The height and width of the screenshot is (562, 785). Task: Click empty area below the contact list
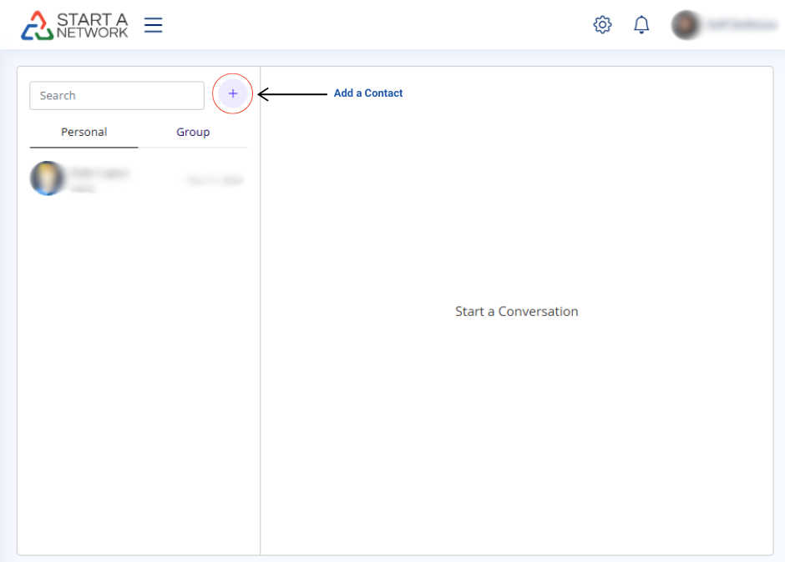click(x=138, y=375)
